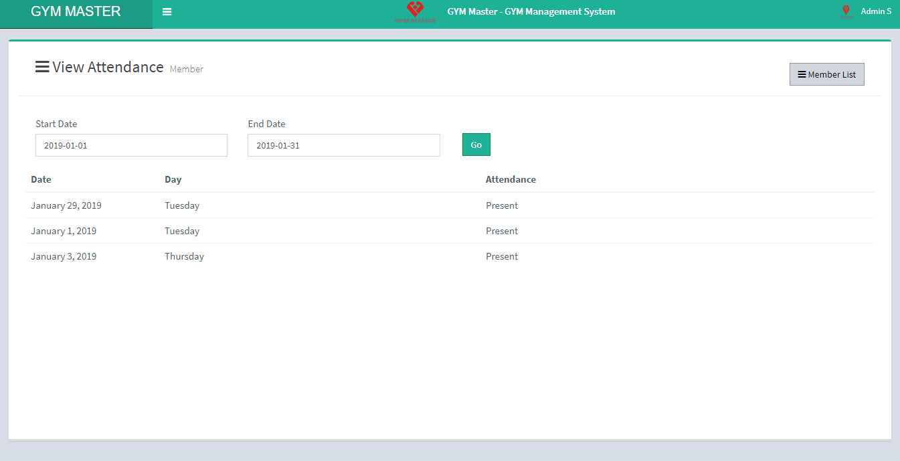Open the Admin S user menu

(x=875, y=11)
